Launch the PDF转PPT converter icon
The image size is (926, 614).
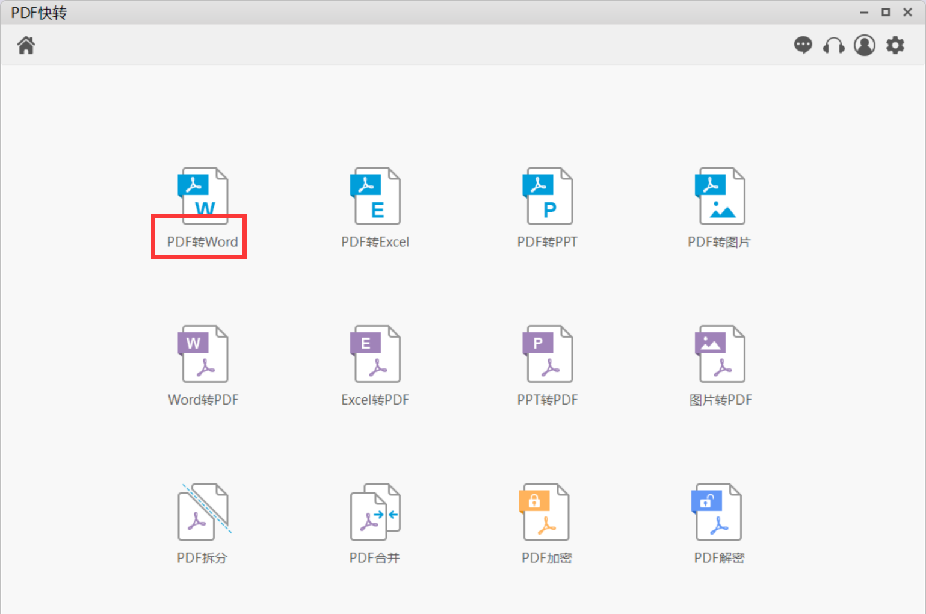548,196
